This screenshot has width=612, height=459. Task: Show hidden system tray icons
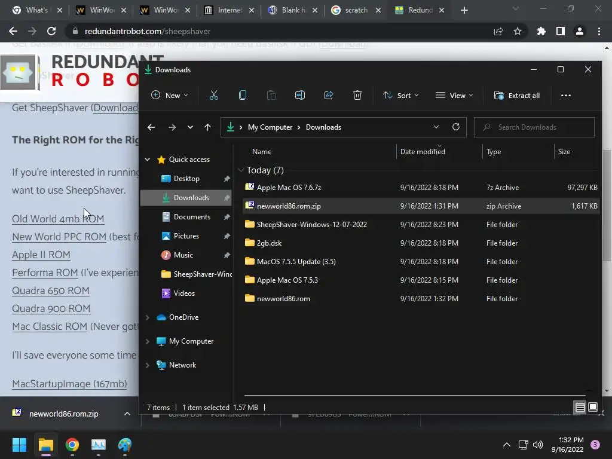pyautogui.click(x=507, y=445)
